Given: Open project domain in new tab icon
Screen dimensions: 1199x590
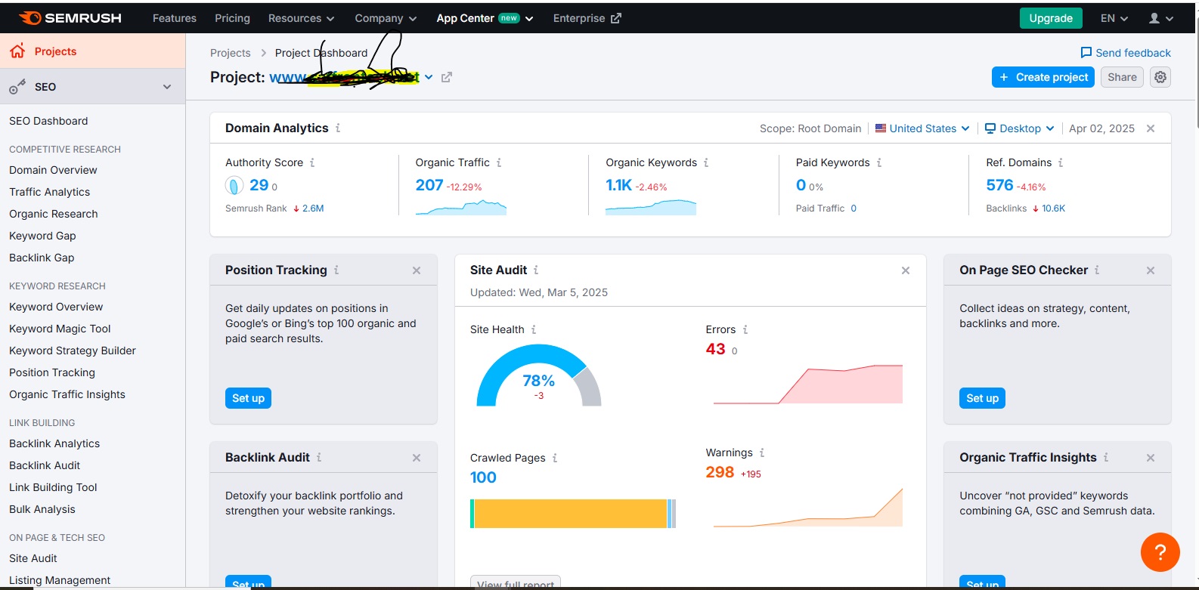Looking at the screenshot, I should click(x=447, y=77).
